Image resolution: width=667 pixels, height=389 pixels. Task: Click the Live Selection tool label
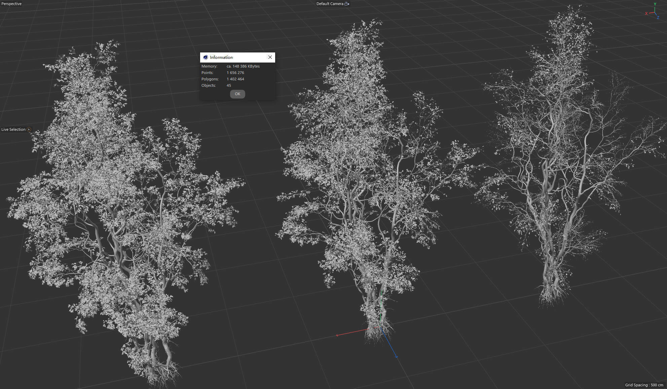click(x=13, y=129)
